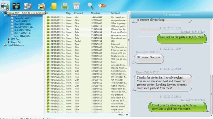Image resolution: width=213 pixels, height=119 pixels.
Task: Click the contact icon beside Bob(713476264)
Action: click(12, 30)
